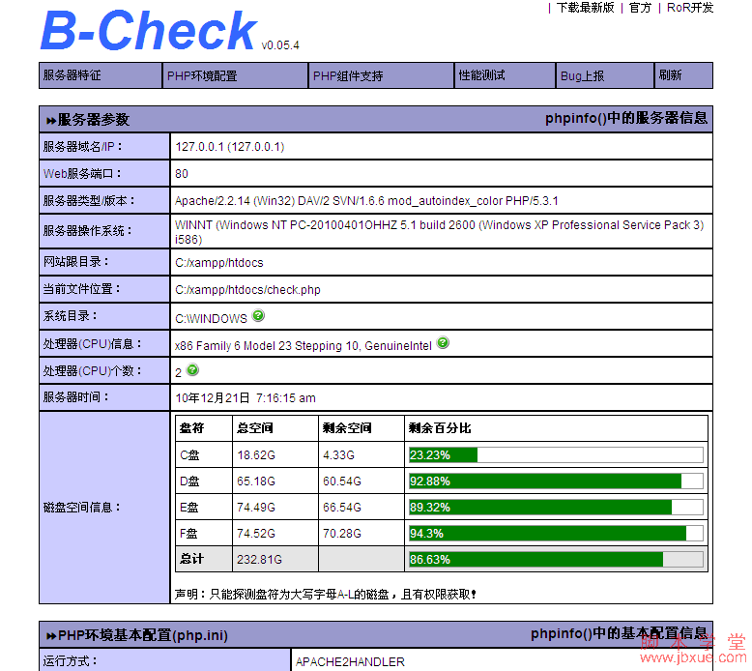Click the help icon after GenuineIntel
The image size is (752, 671).
(x=443, y=343)
